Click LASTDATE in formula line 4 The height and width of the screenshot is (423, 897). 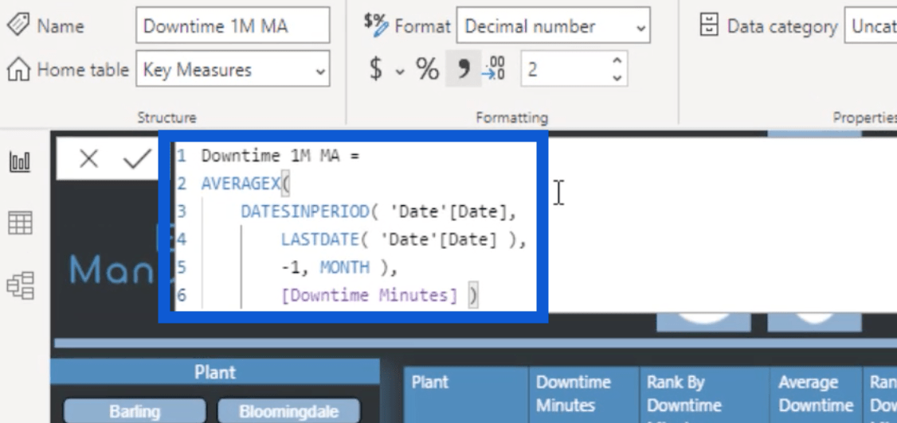[320, 240]
